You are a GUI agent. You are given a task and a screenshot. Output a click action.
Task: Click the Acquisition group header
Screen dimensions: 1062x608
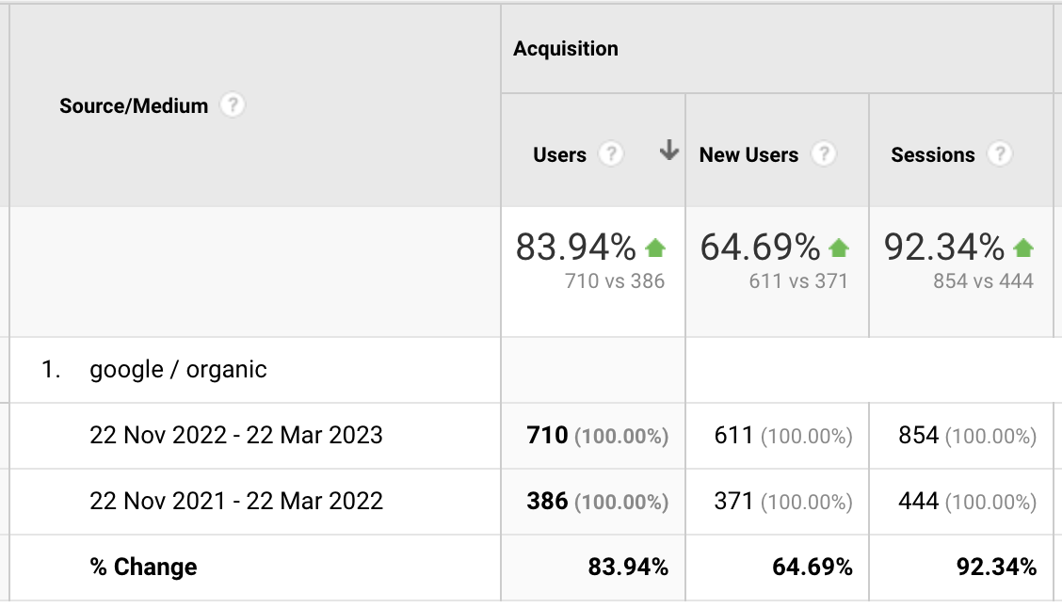point(566,49)
